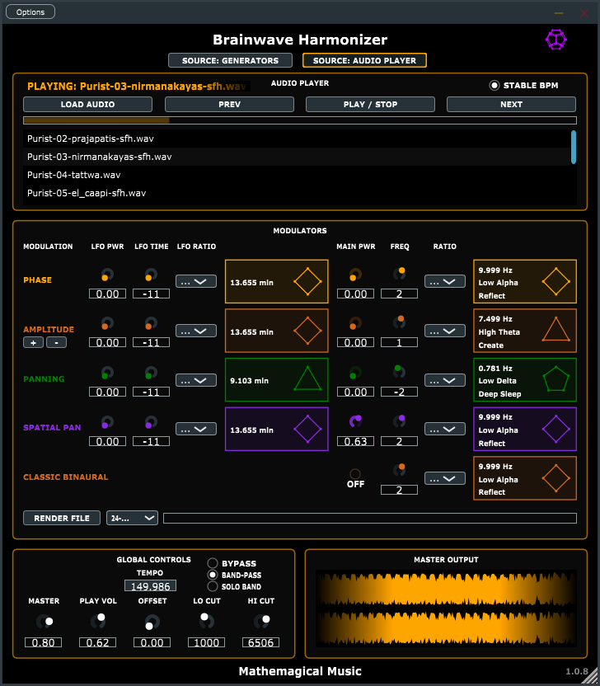This screenshot has height=686, width=600.
Task: Click the Render File button
Action: [x=62, y=518]
